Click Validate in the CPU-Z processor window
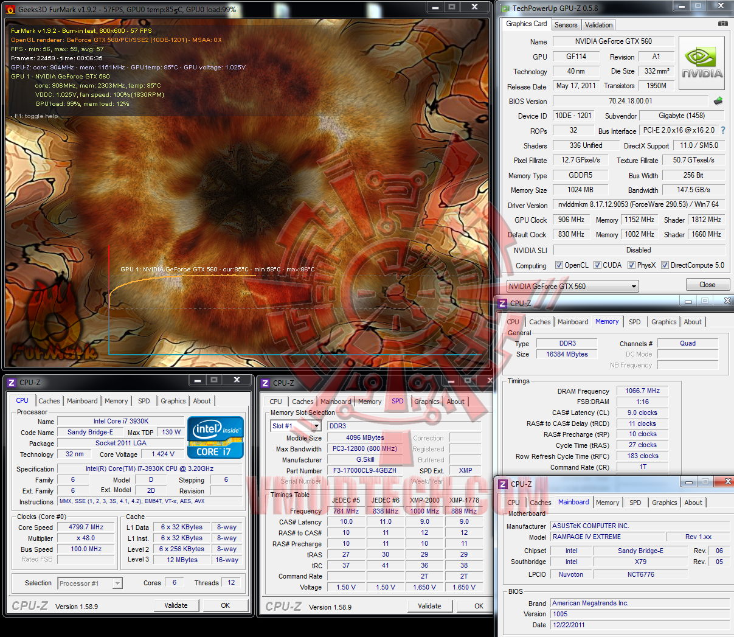Screen dimensions: 734x637 tap(176, 605)
